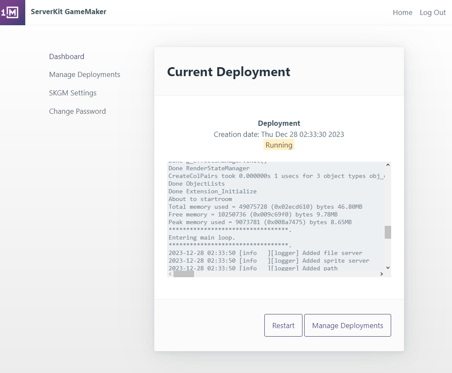
Task: Click the log scroll-down arrow
Action: pos(388,268)
